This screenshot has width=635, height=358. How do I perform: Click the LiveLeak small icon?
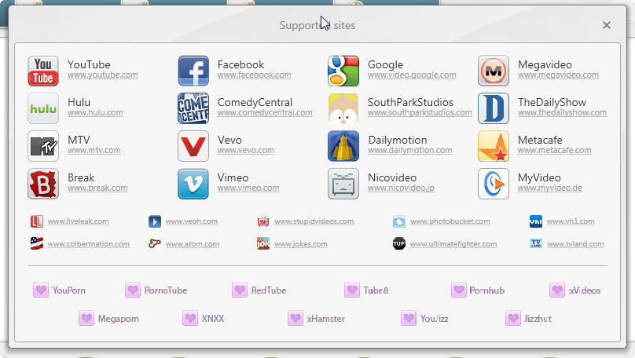point(37,221)
